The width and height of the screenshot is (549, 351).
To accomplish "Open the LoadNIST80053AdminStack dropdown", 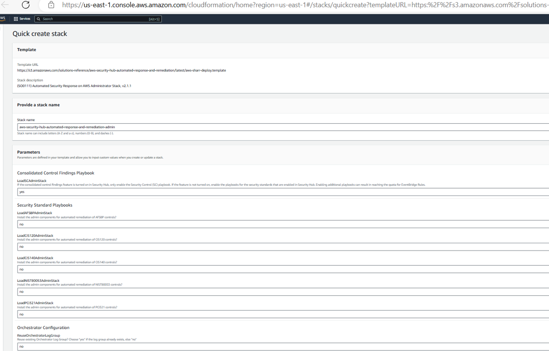I will 283,292.
